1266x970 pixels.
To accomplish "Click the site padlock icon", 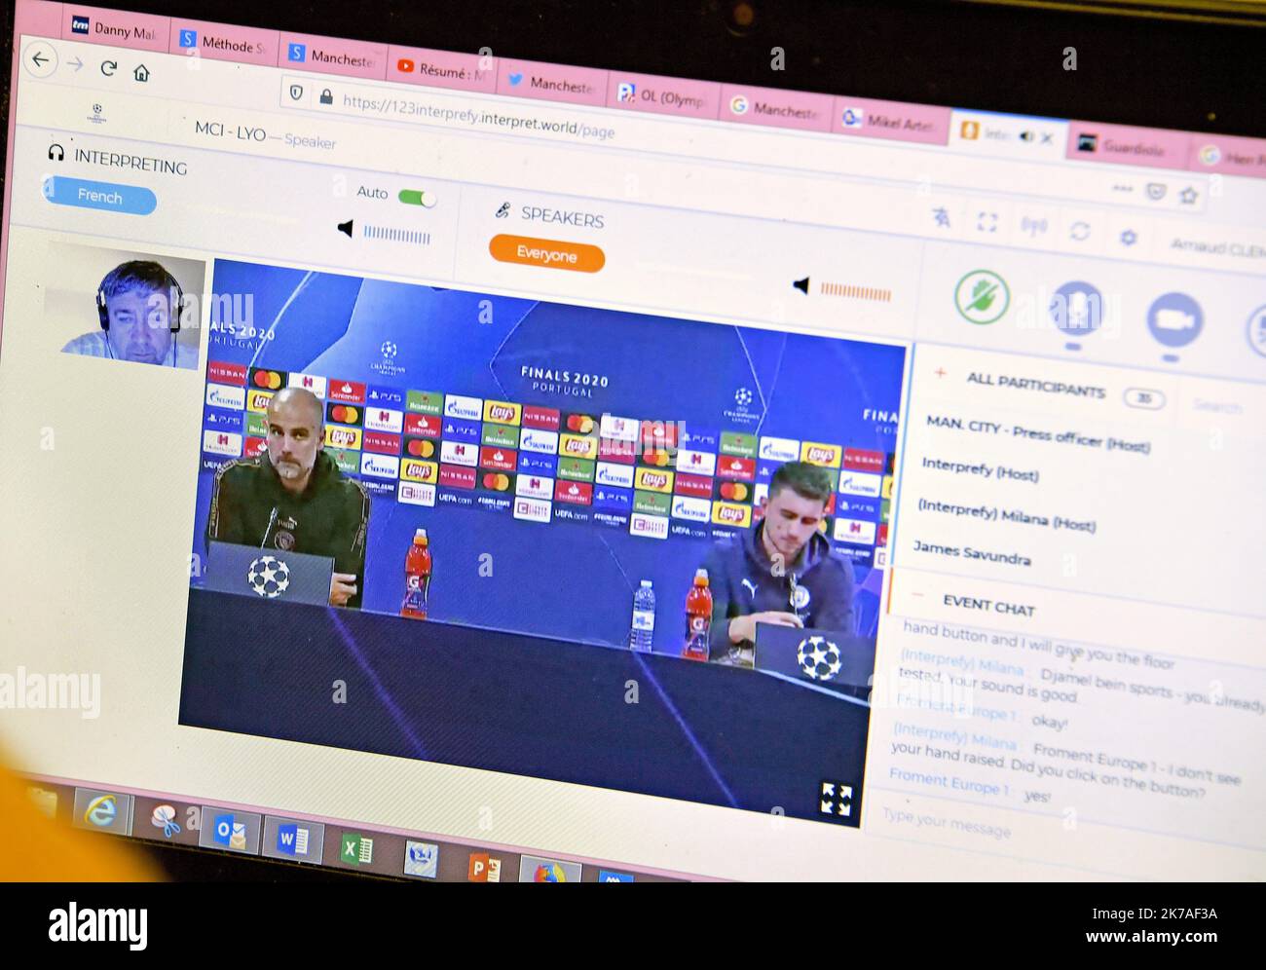I will click(326, 96).
